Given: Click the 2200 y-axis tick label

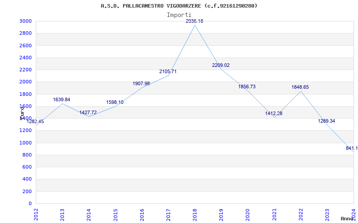Looking at the screenshot, I should click(26, 70).
